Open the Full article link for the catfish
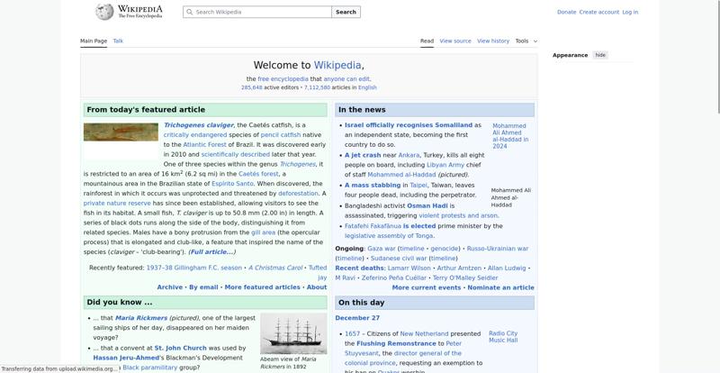This screenshot has height=373, width=720. (x=211, y=252)
